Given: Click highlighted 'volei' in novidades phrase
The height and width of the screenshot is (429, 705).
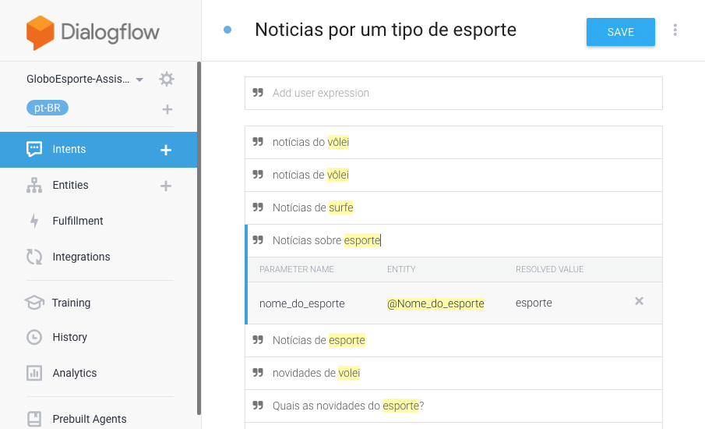Looking at the screenshot, I should click(349, 373).
